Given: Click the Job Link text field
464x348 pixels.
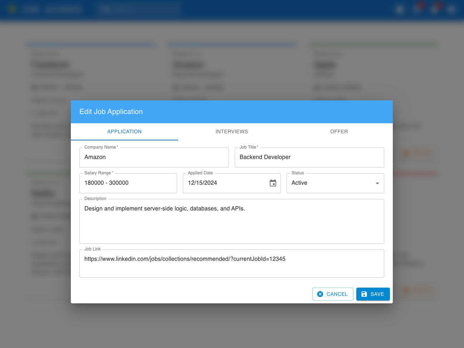Looking at the screenshot, I should 232,263.
